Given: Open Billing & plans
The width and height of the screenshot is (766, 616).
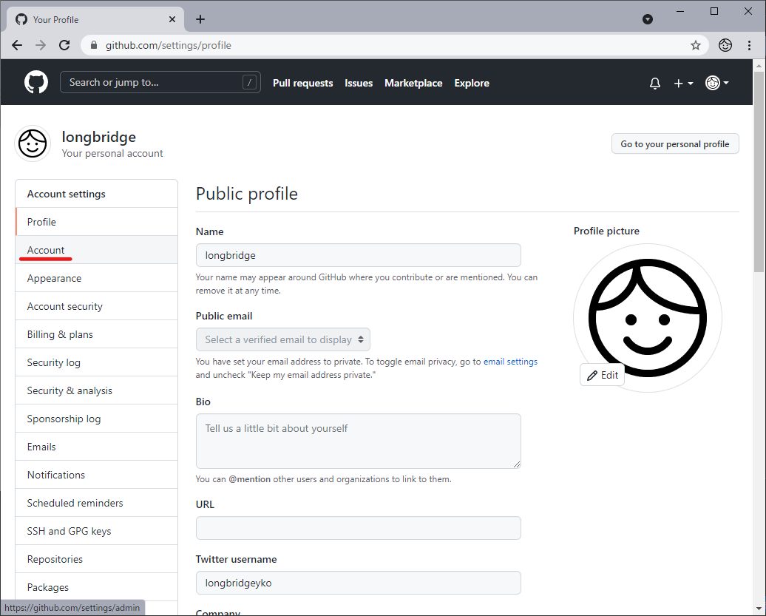Looking at the screenshot, I should click(97, 334).
